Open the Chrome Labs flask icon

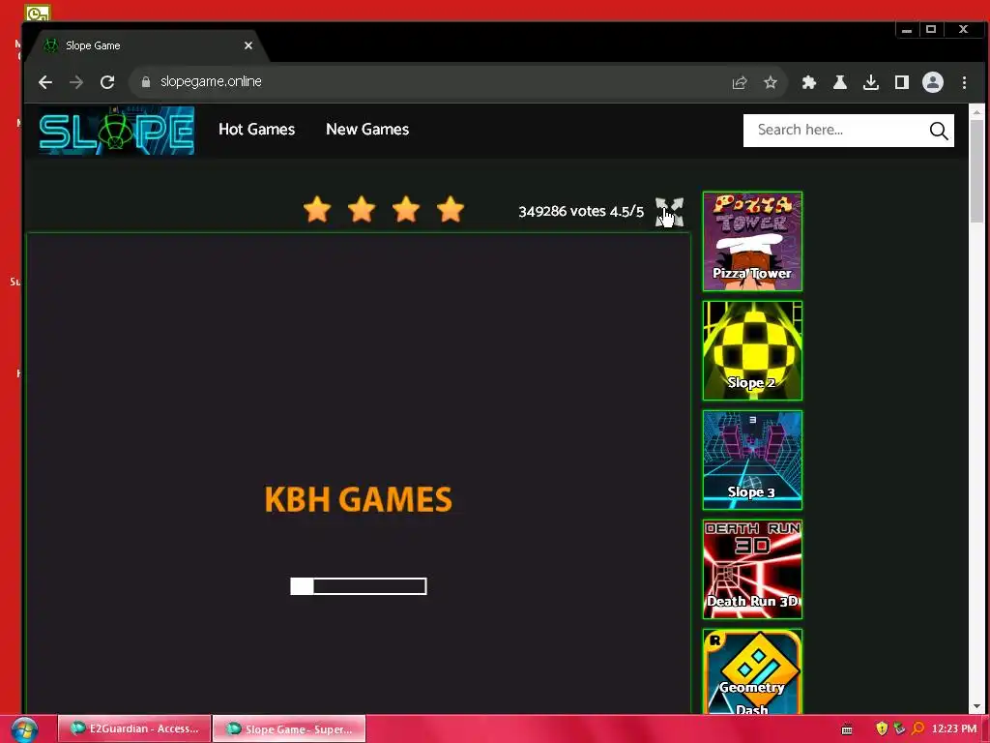pyautogui.click(x=840, y=82)
